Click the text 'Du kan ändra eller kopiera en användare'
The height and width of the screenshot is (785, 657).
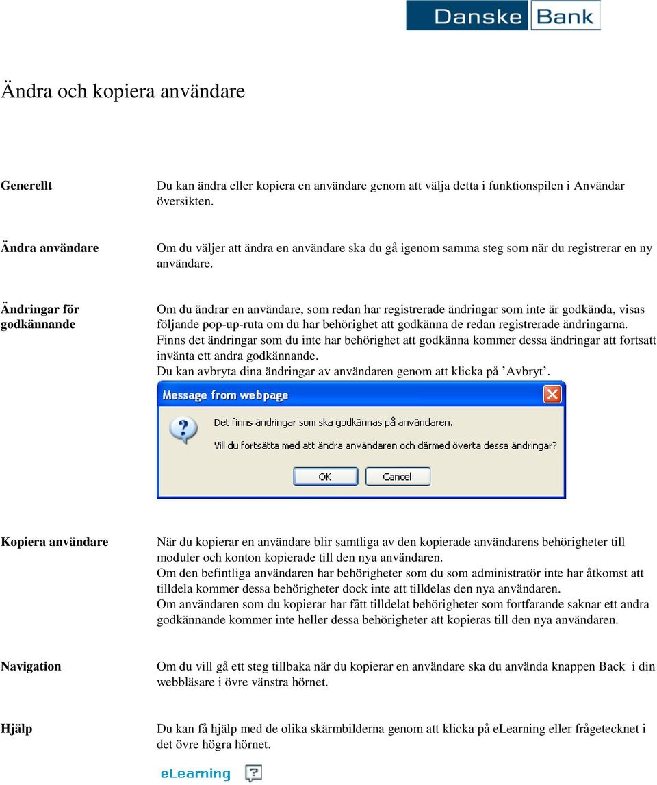[x=262, y=186]
